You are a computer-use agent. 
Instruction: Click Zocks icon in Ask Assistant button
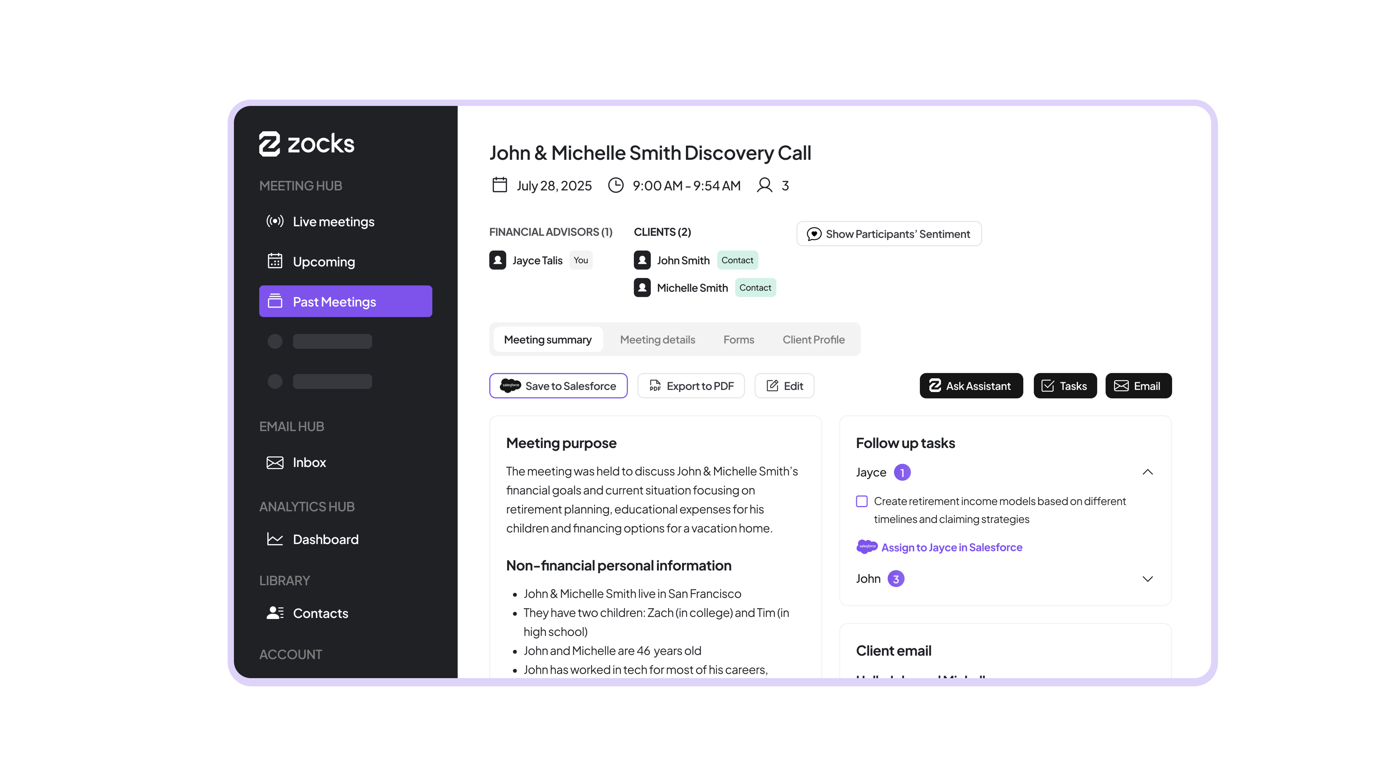tap(935, 385)
